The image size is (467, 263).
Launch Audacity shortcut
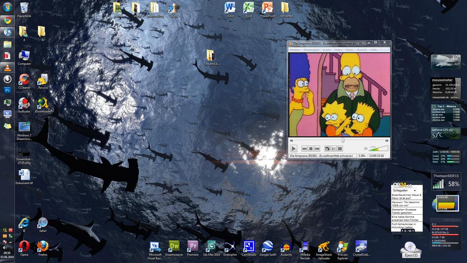[286, 248]
